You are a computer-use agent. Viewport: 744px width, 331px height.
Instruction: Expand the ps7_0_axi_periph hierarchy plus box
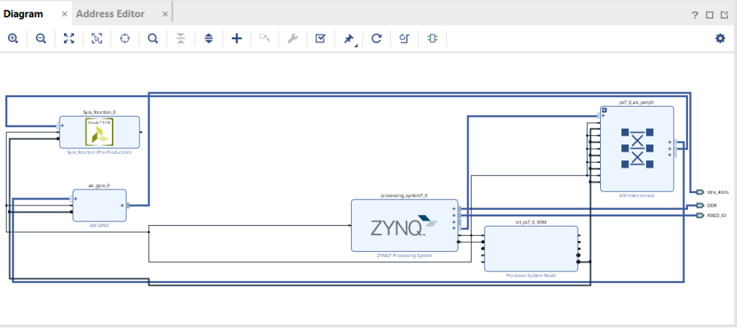click(604, 112)
